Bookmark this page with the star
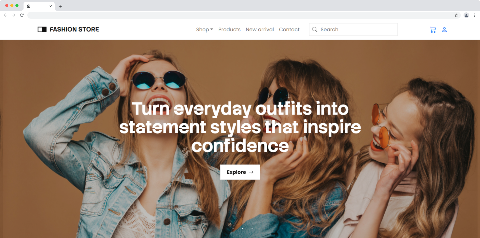The image size is (480, 238). tap(456, 15)
